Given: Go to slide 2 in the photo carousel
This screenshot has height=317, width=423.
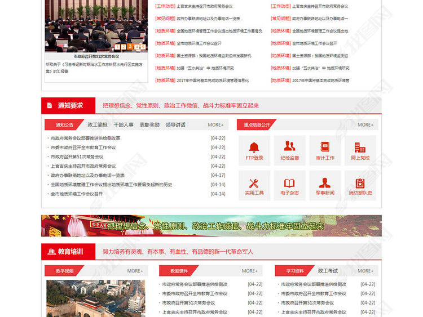Looking at the screenshot, I should [124, 47].
